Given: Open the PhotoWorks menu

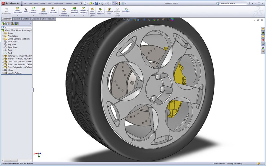Looking at the screenshot, I should (58, 4).
